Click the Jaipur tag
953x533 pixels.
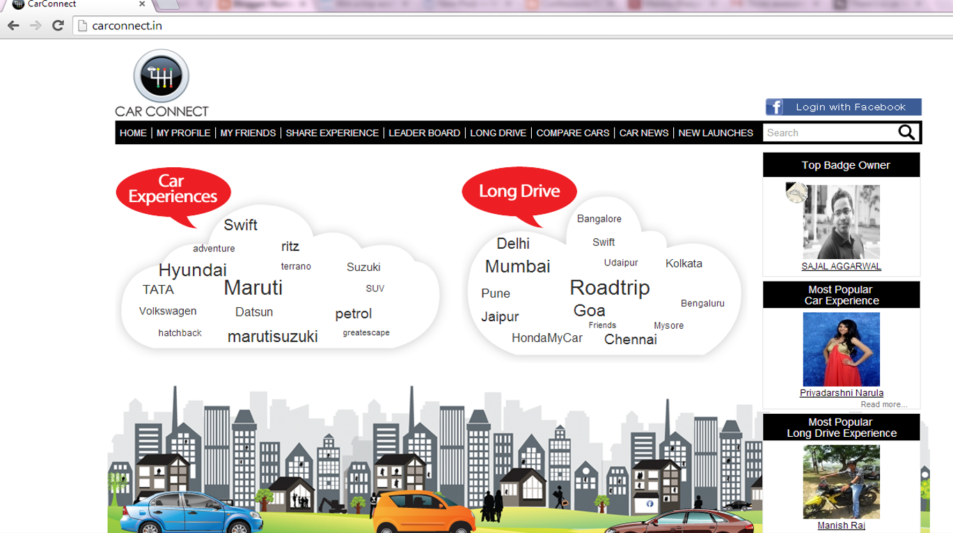pyautogui.click(x=500, y=317)
